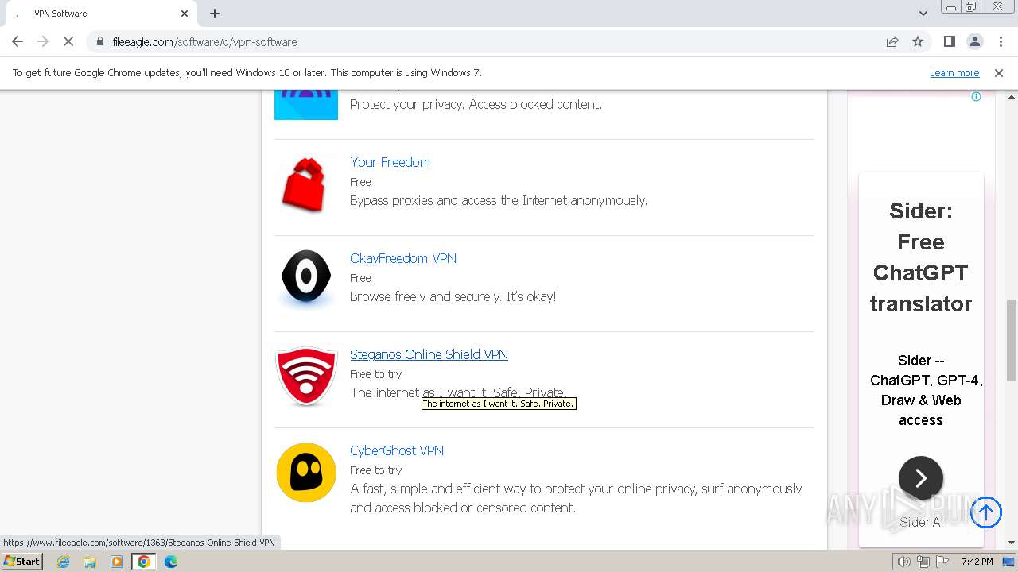Open the Learn more link
The image size is (1018, 572).
954,72
